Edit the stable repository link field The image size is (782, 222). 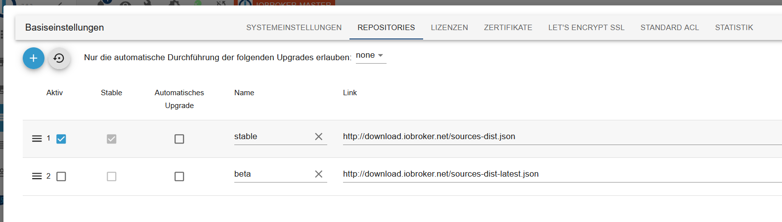(x=563, y=137)
